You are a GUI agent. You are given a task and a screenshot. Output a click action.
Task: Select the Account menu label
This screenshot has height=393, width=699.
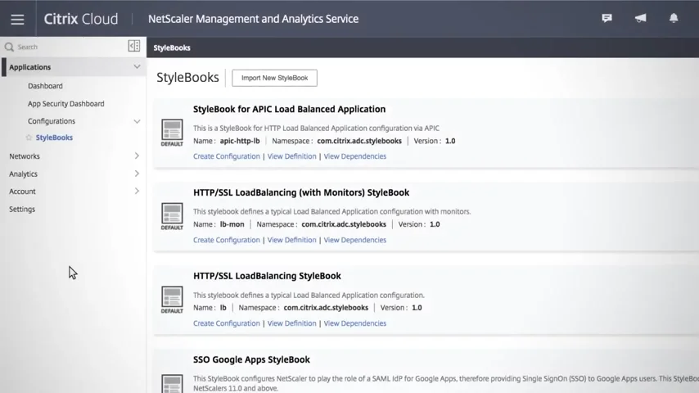22,192
